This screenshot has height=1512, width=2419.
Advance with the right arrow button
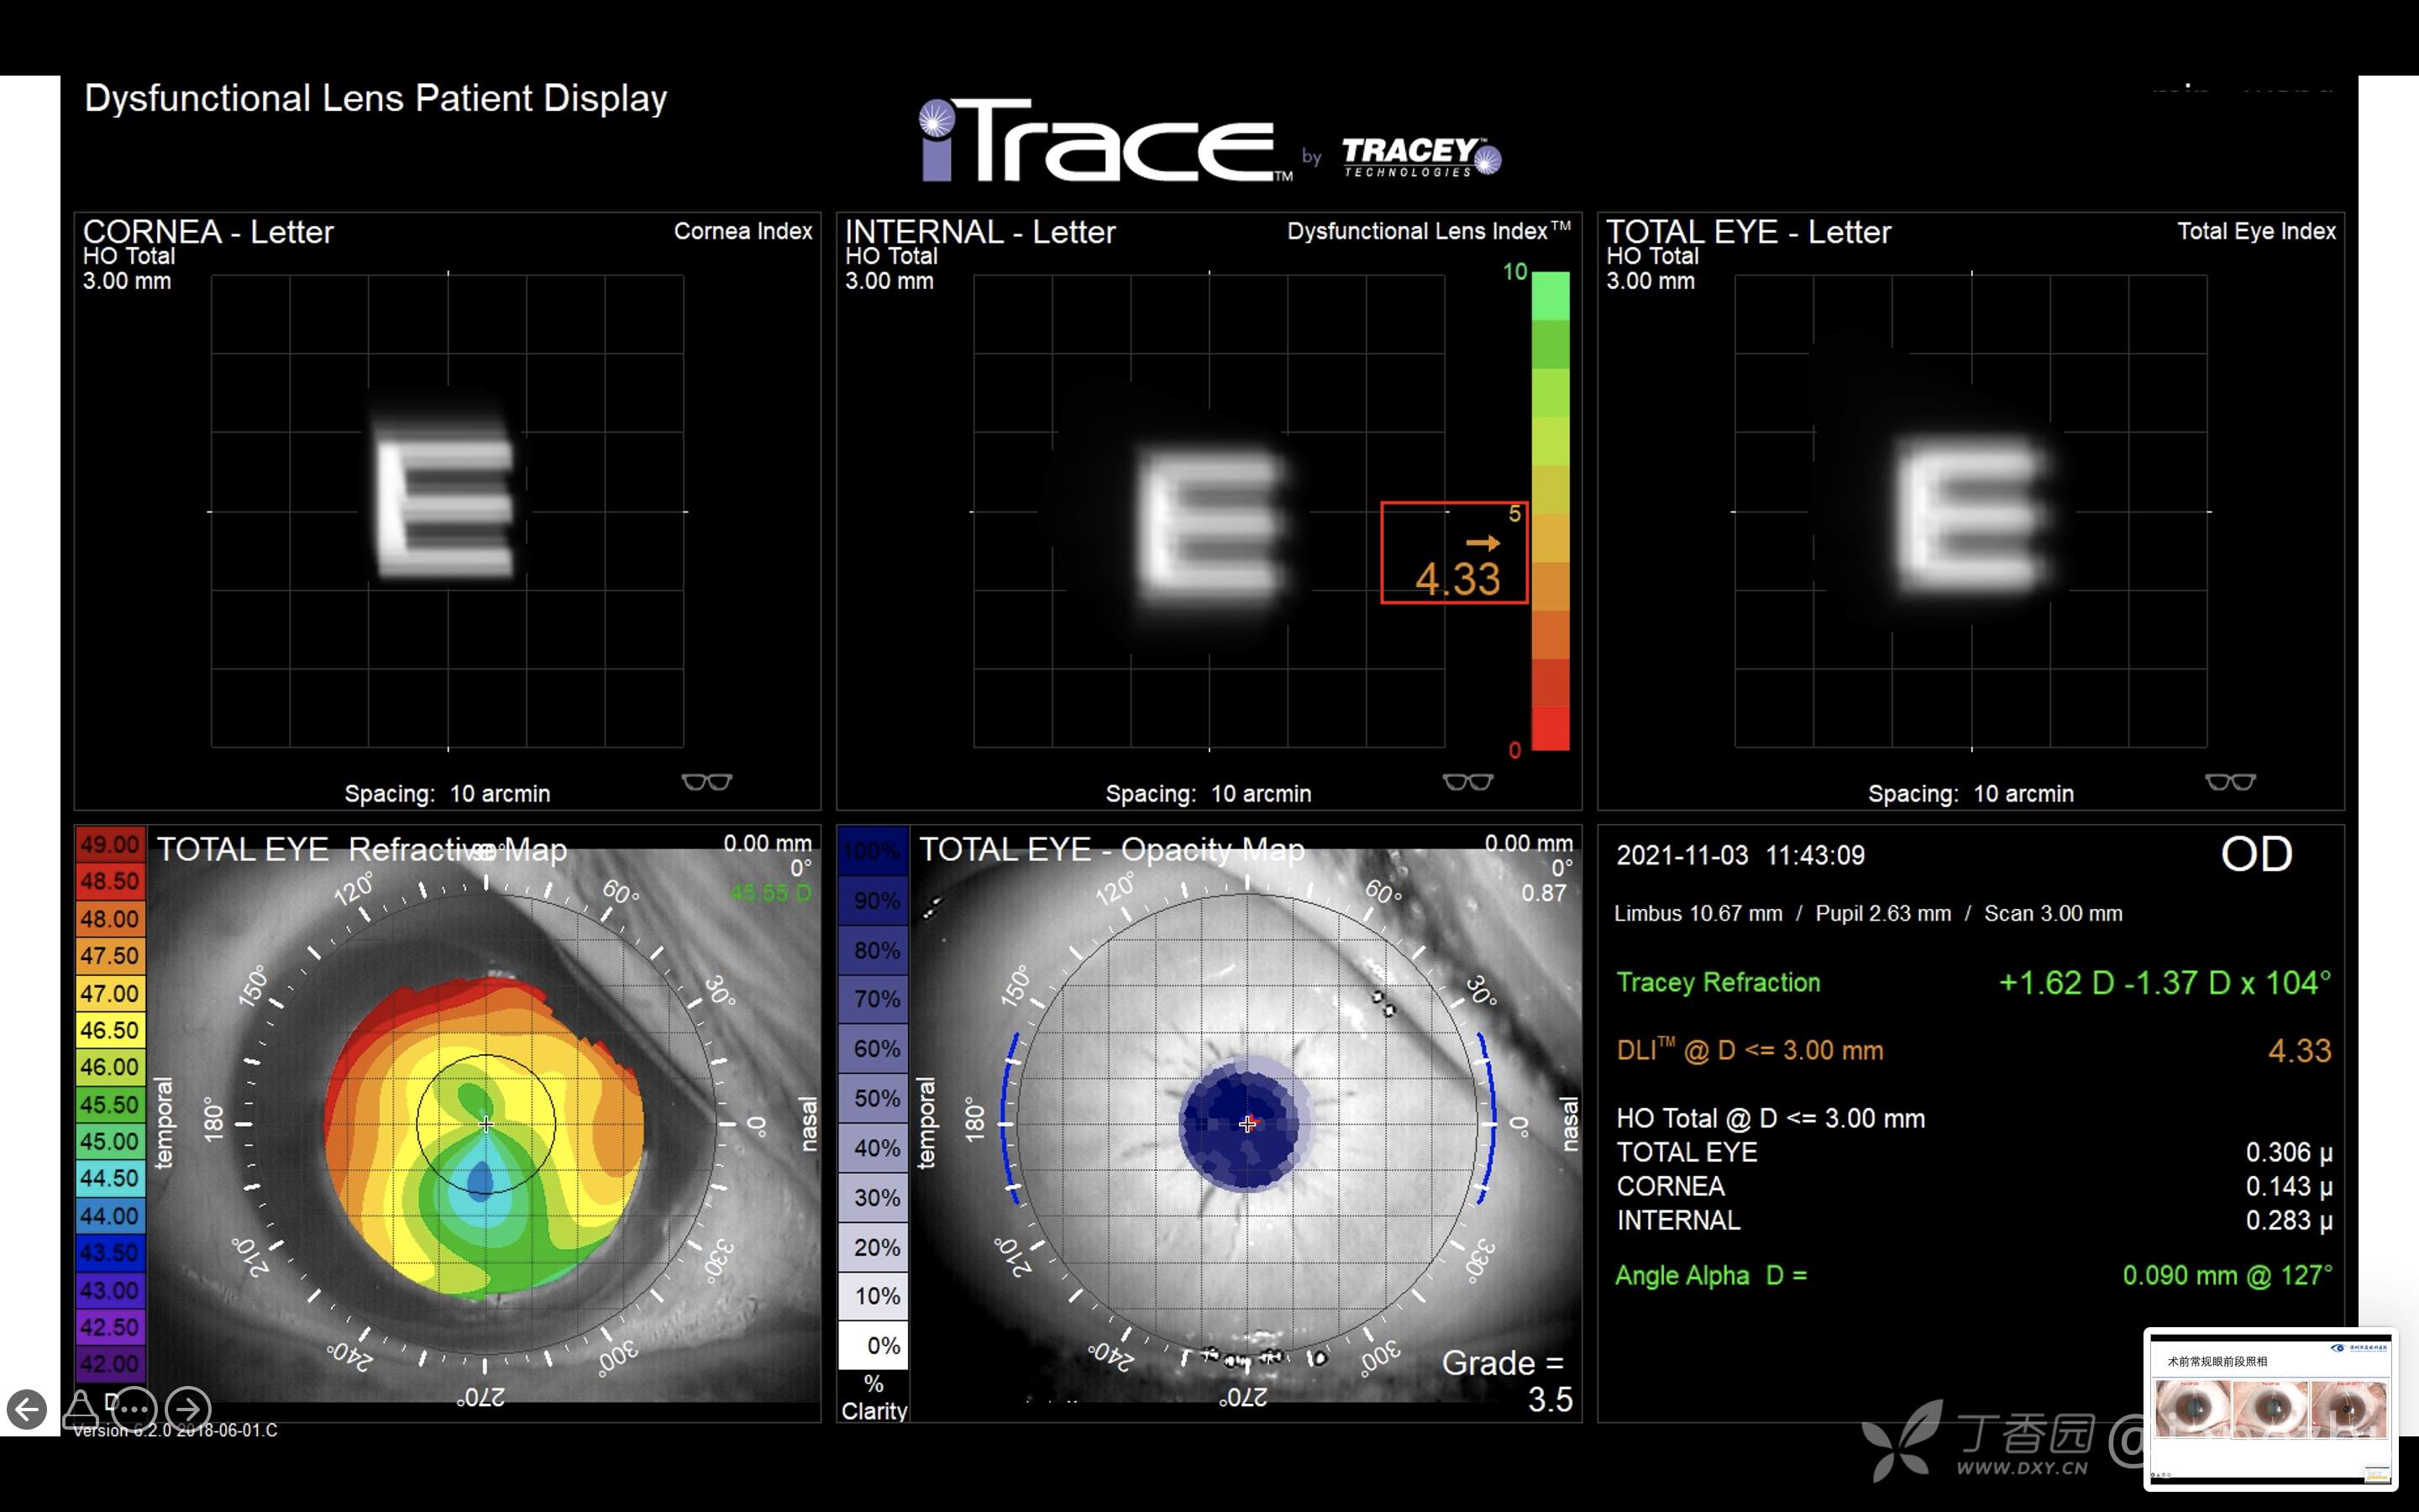point(188,1410)
